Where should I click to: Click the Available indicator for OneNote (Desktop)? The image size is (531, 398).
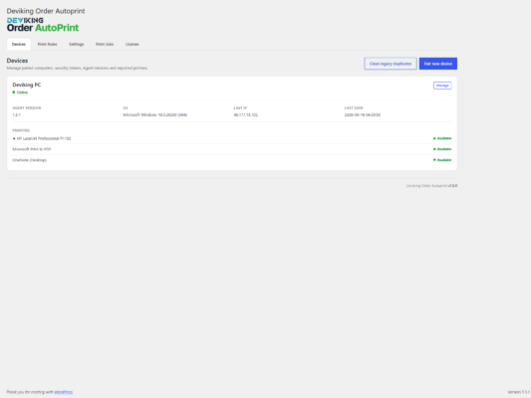(x=442, y=160)
